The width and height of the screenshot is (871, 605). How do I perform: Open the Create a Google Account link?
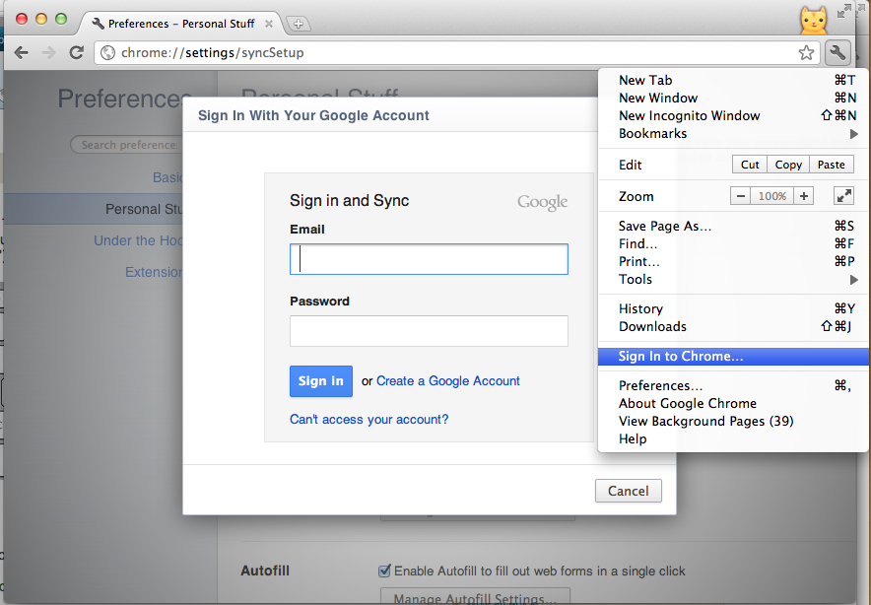coord(447,381)
